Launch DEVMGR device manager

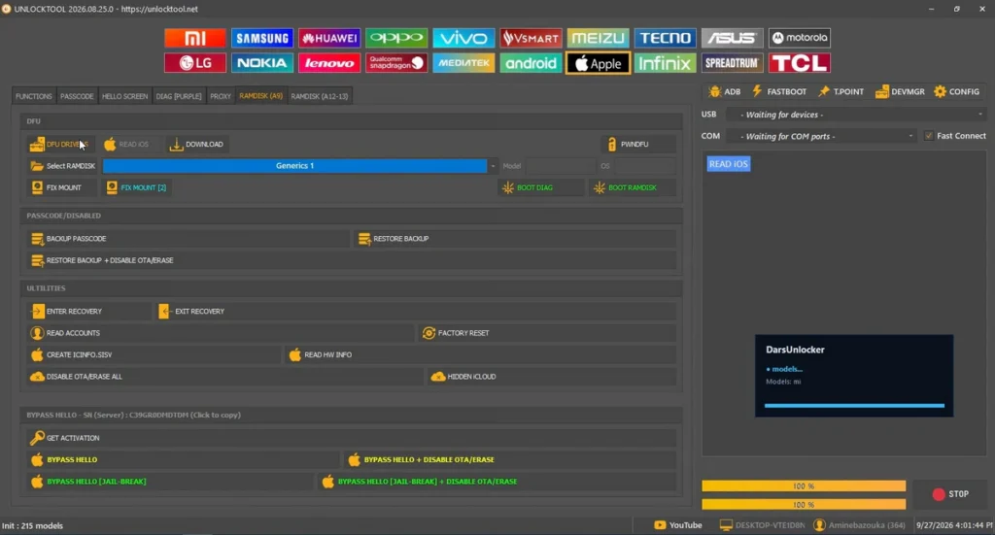[x=900, y=92]
